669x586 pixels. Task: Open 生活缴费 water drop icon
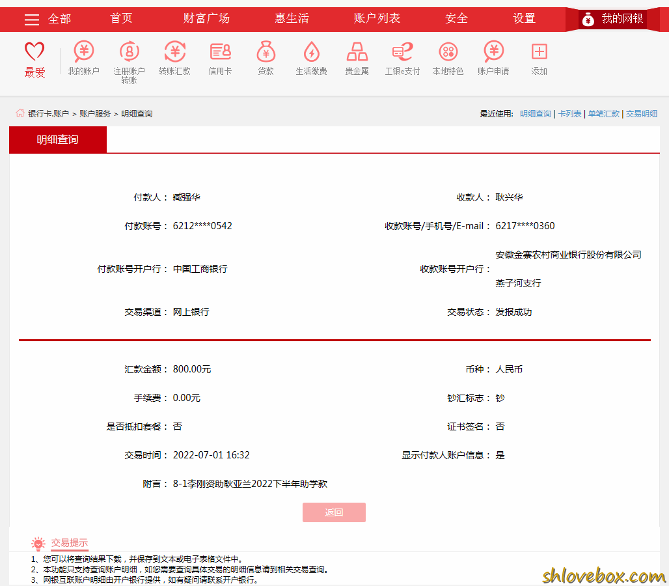[x=312, y=51]
